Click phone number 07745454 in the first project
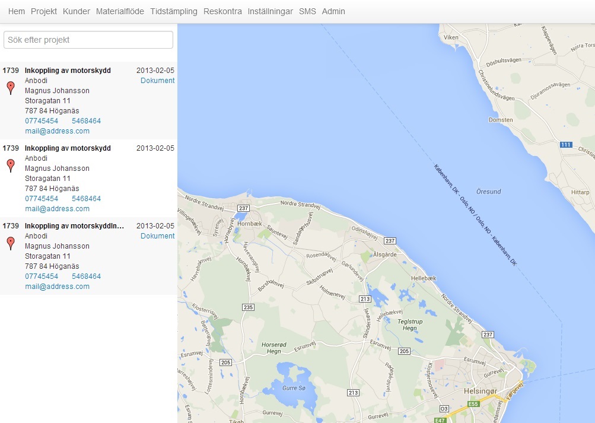Image resolution: width=595 pixels, height=423 pixels. [42, 121]
